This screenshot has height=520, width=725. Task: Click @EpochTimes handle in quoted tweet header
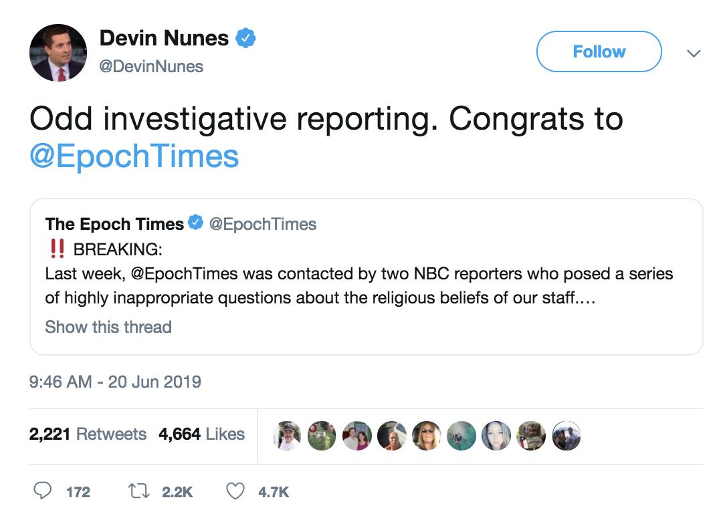[x=263, y=224]
